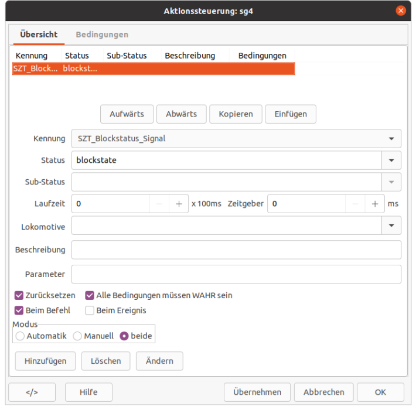Screen dimensions: 416x410
Task: Click into the Beschreibung text field
Action: point(236,250)
